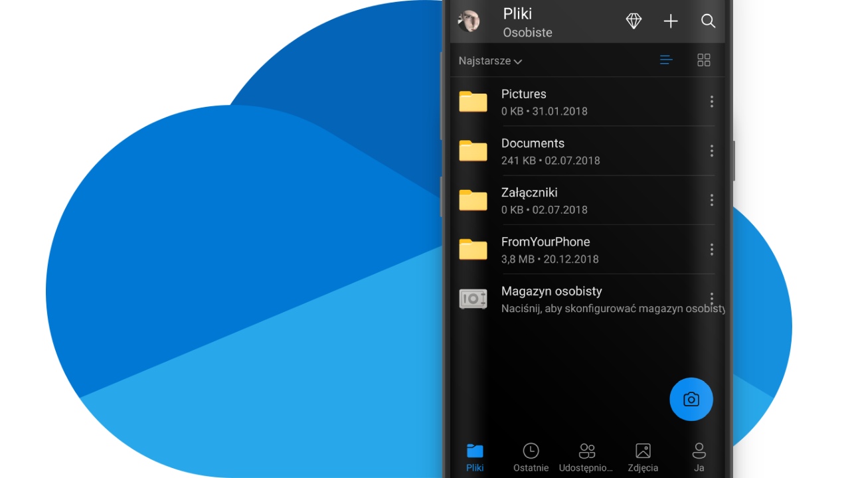The width and height of the screenshot is (850, 478).
Task: Tap the blue camera scan button
Action: [691, 399]
